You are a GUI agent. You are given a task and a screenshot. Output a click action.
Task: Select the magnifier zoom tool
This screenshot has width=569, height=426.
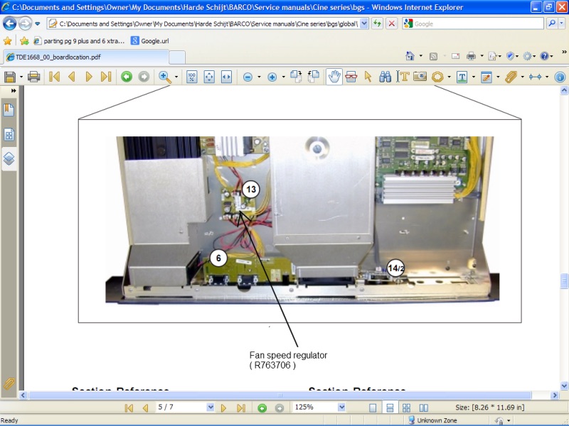click(165, 77)
